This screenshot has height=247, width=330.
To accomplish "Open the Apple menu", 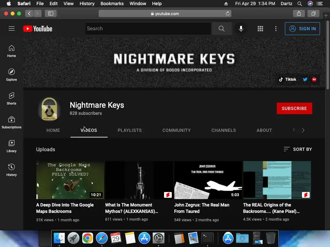I will [x=9, y=4].
